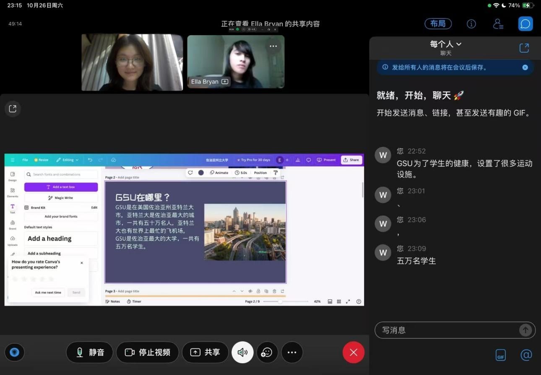Toggle the speaker audio output button
Viewport: 541px width, 375px height.
click(242, 352)
